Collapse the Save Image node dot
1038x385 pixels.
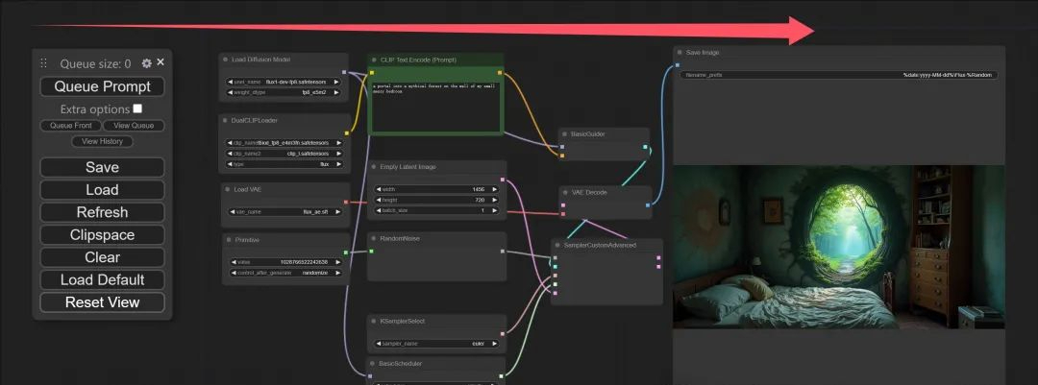click(x=680, y=53)
